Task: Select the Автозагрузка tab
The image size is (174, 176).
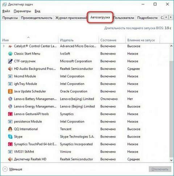Action: point(100,17)
